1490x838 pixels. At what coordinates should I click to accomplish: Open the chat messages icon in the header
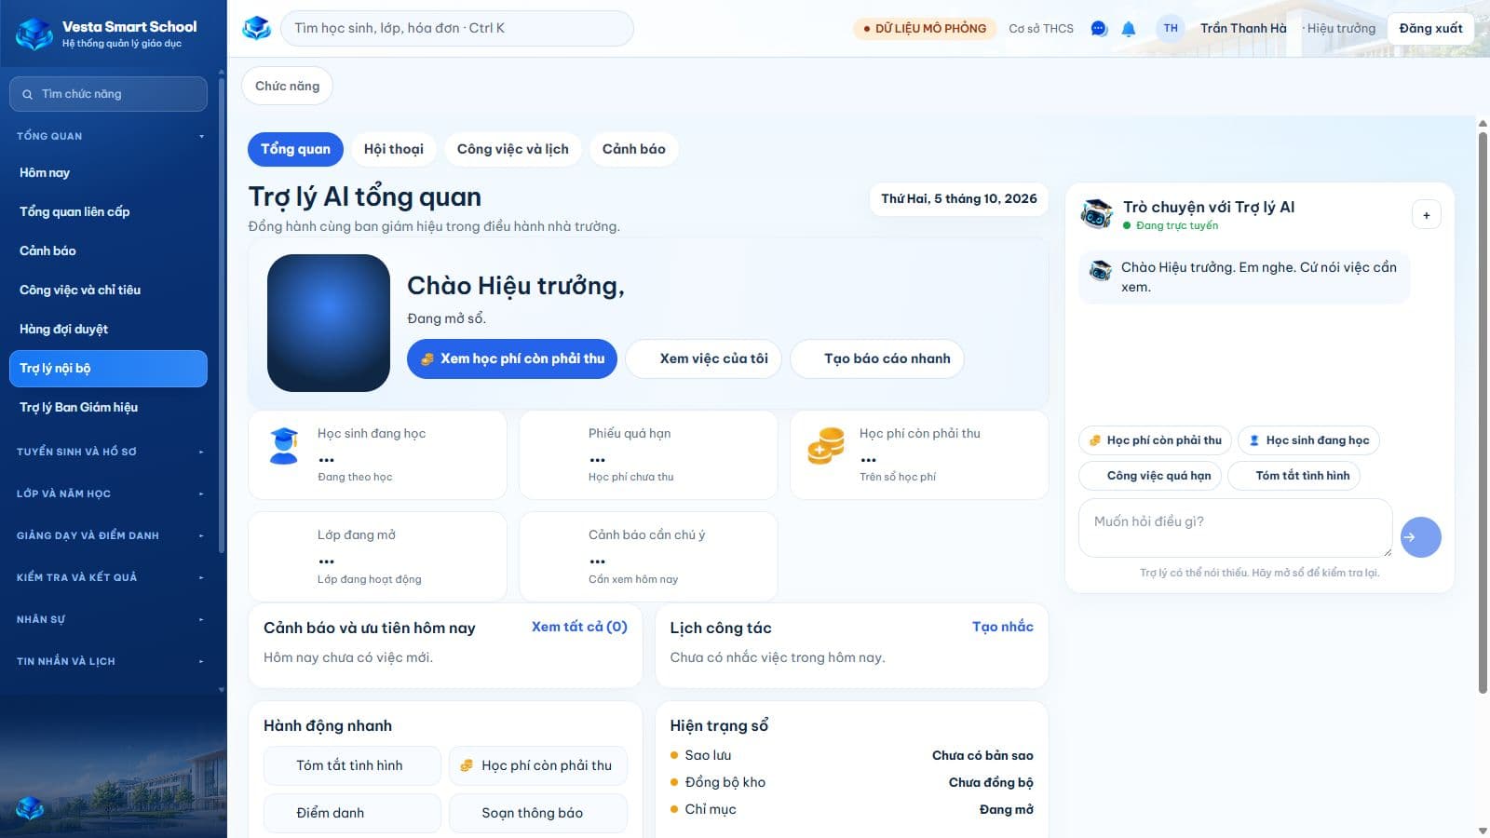tap(1099, 29)
